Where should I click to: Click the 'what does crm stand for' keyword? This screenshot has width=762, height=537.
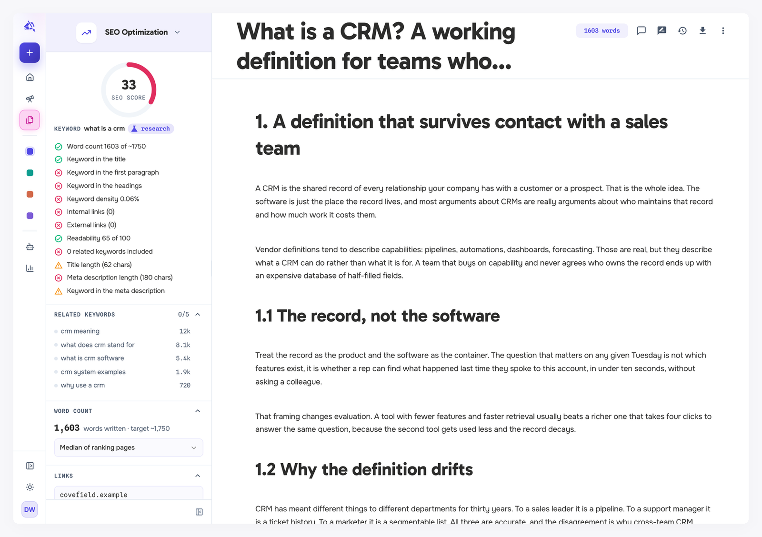[98, 345]
